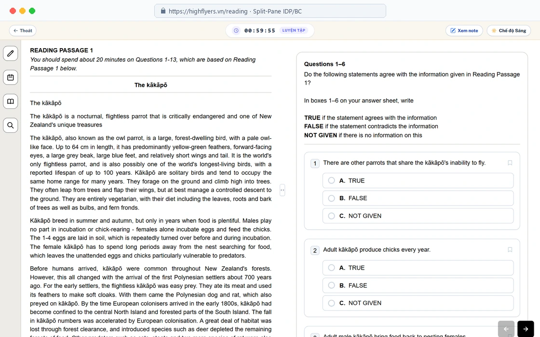Bookmark question 1 with the flag icon
Screen dimensions: 540x337
tap(510, 163)
